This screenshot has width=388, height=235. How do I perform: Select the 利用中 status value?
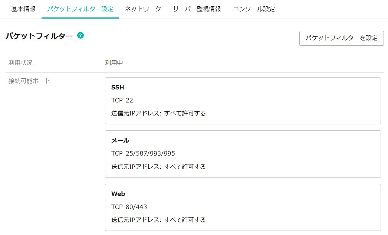click(x=114, y=63)
